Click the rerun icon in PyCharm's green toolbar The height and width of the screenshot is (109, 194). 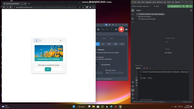[x=183, y=6]
